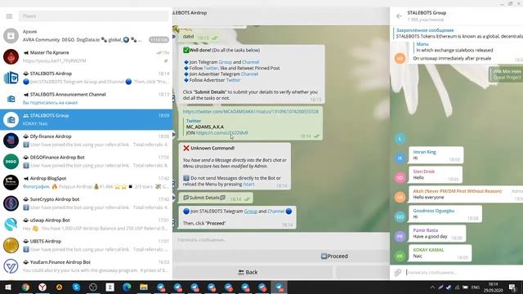Click the Manu reply quote

[454, 47]
